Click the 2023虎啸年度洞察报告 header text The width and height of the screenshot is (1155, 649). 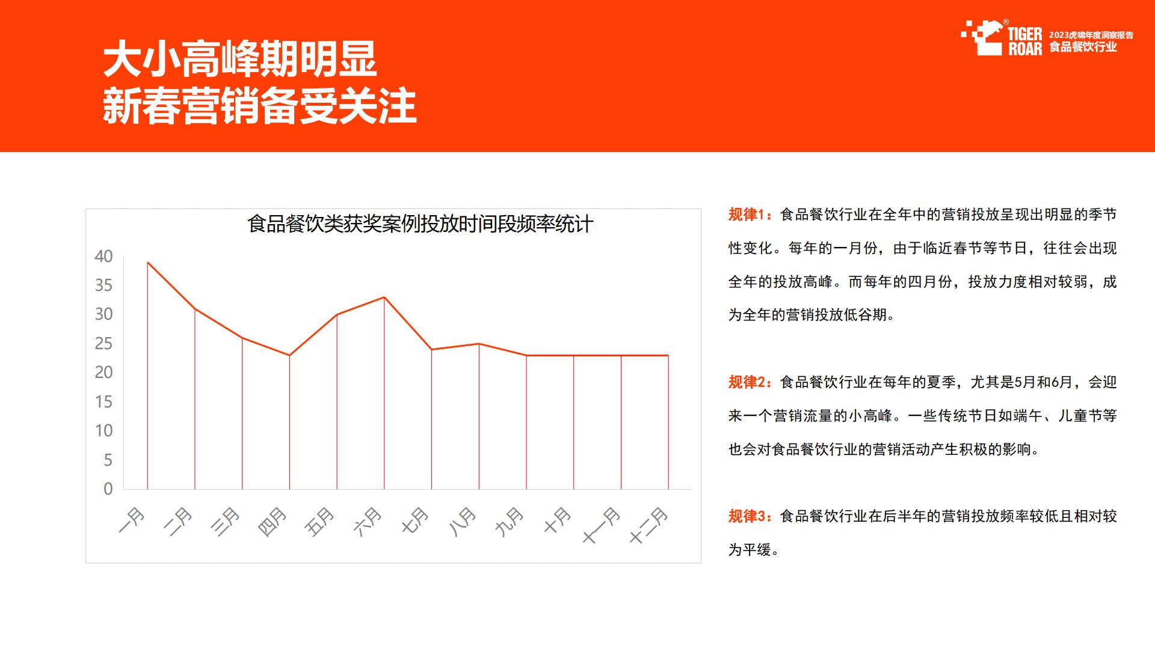click(x=1091, y=35)
